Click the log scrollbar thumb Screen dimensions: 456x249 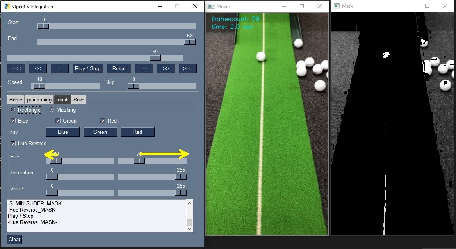[190, 222]
